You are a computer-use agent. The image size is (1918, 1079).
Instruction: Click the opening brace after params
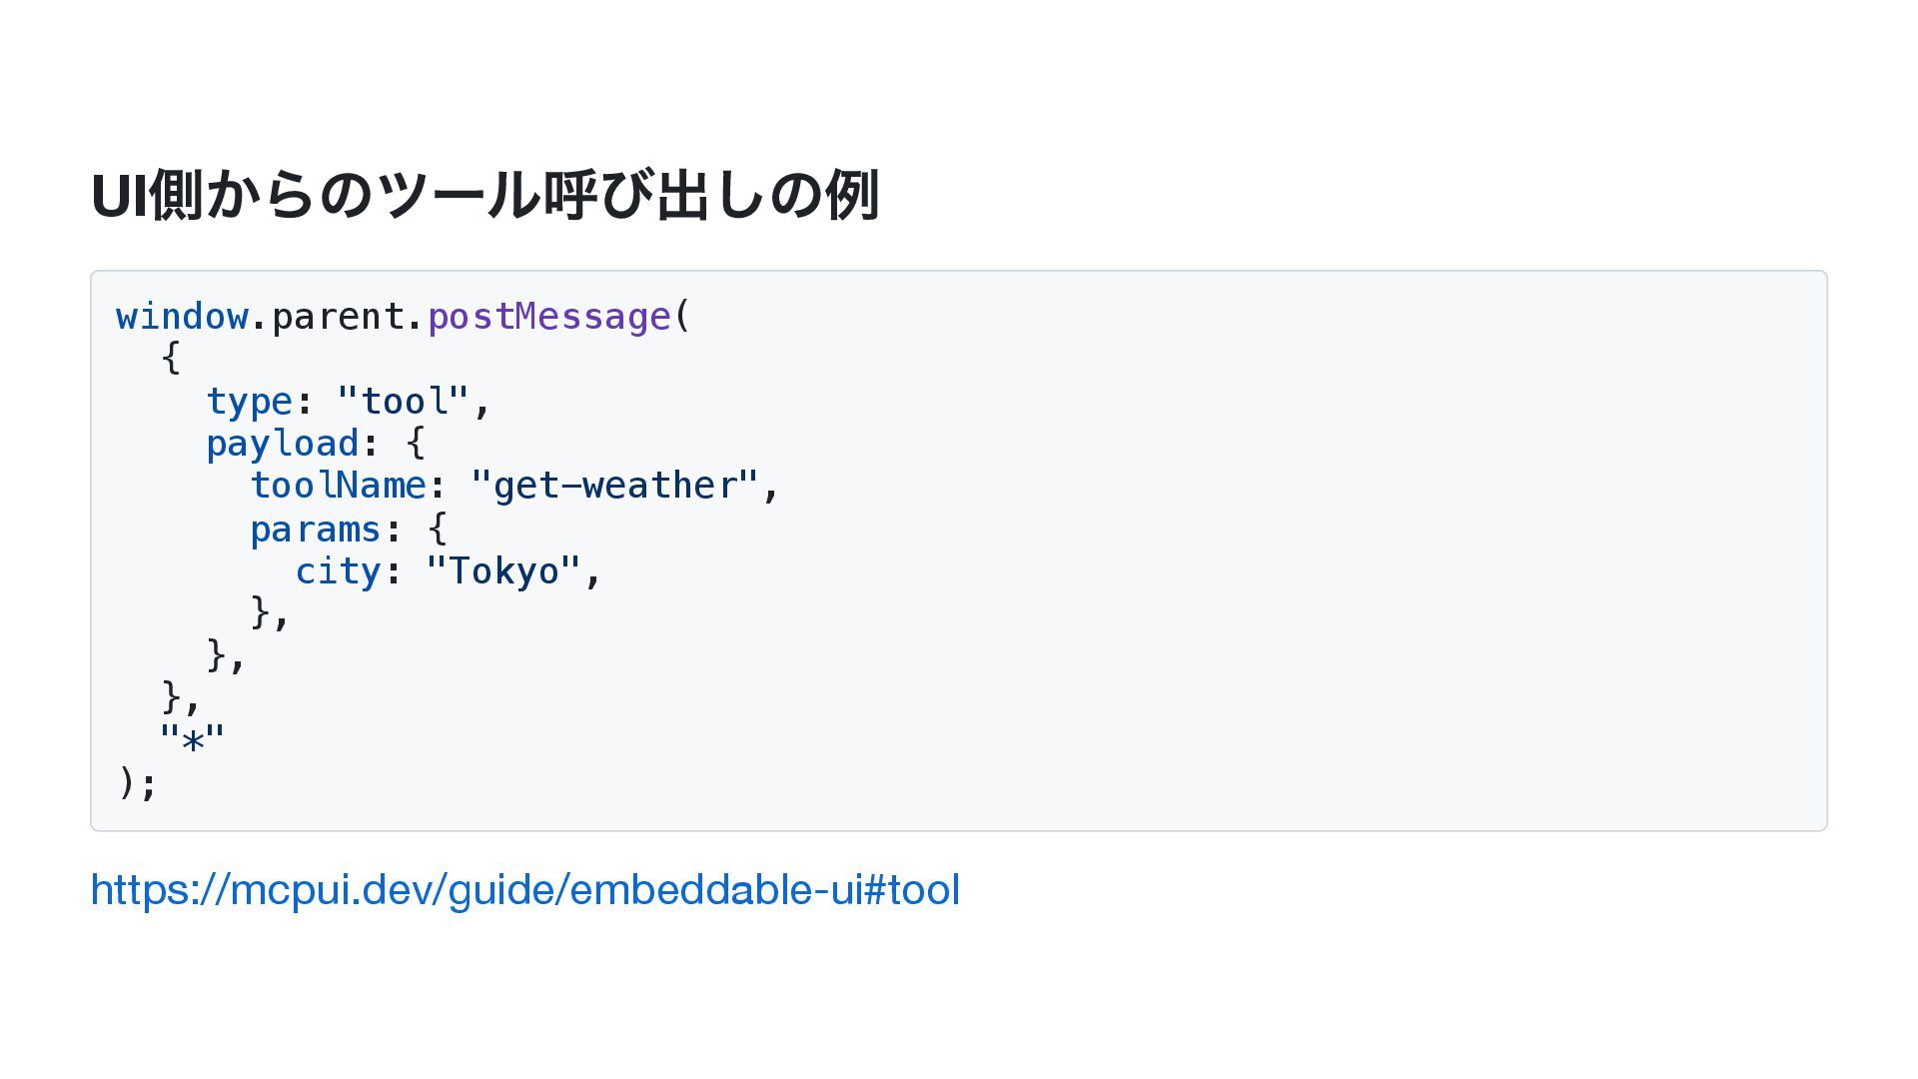pyautogui.click(x=438, y=529)
